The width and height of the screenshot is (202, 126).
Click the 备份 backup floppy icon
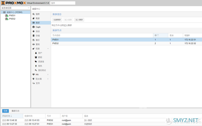(x=34, y=40)
